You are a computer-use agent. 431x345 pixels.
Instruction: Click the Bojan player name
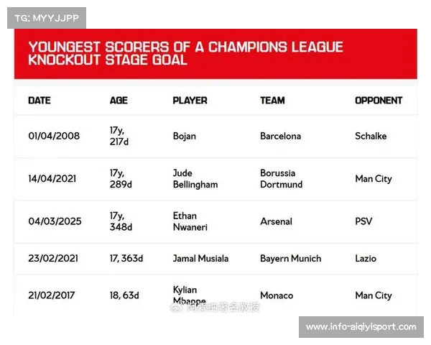[185, 136]
